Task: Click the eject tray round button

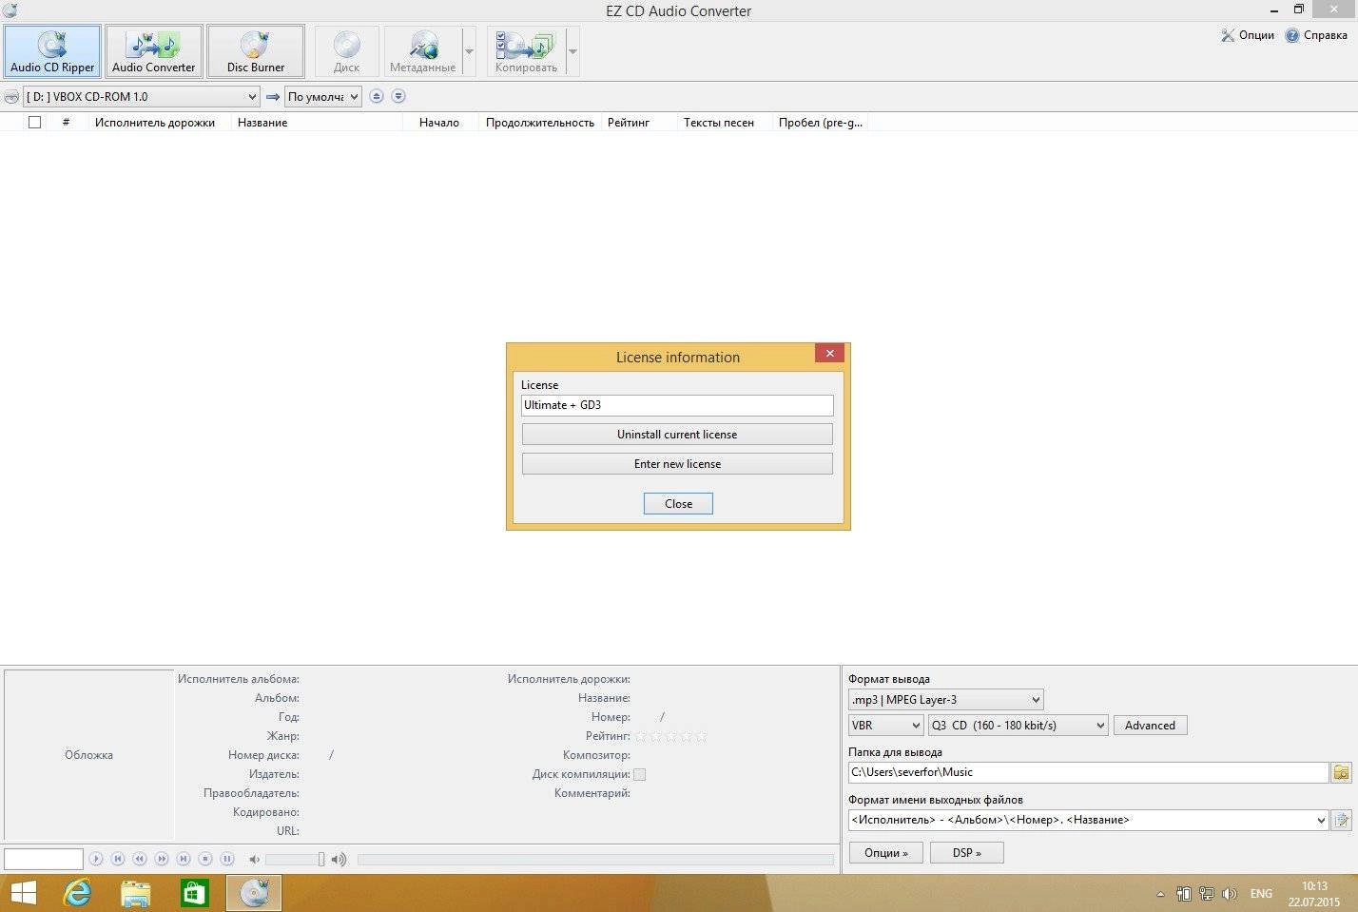Action: [377, 96]
